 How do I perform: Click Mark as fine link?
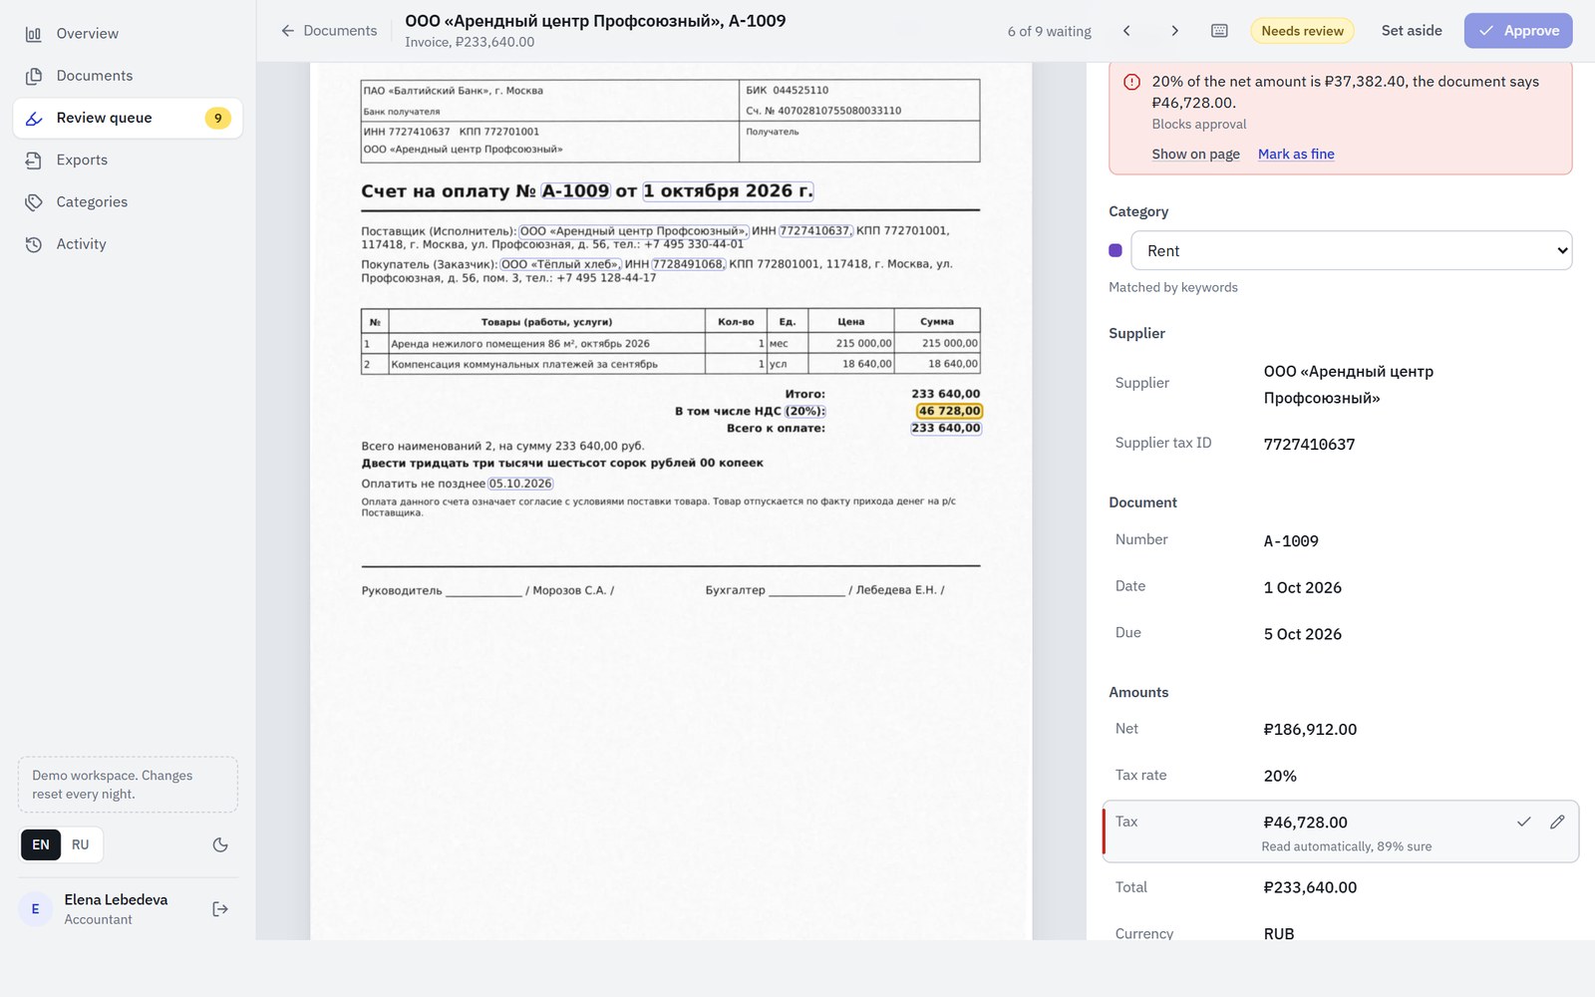(1296, 154)
